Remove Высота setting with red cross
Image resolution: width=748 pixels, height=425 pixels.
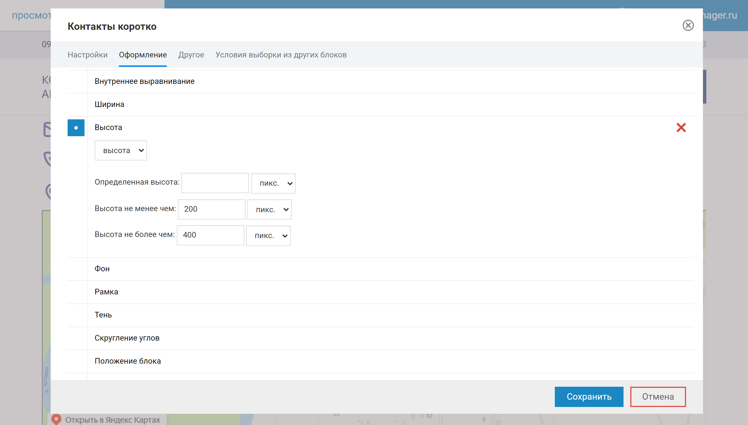tap(681, 127)
